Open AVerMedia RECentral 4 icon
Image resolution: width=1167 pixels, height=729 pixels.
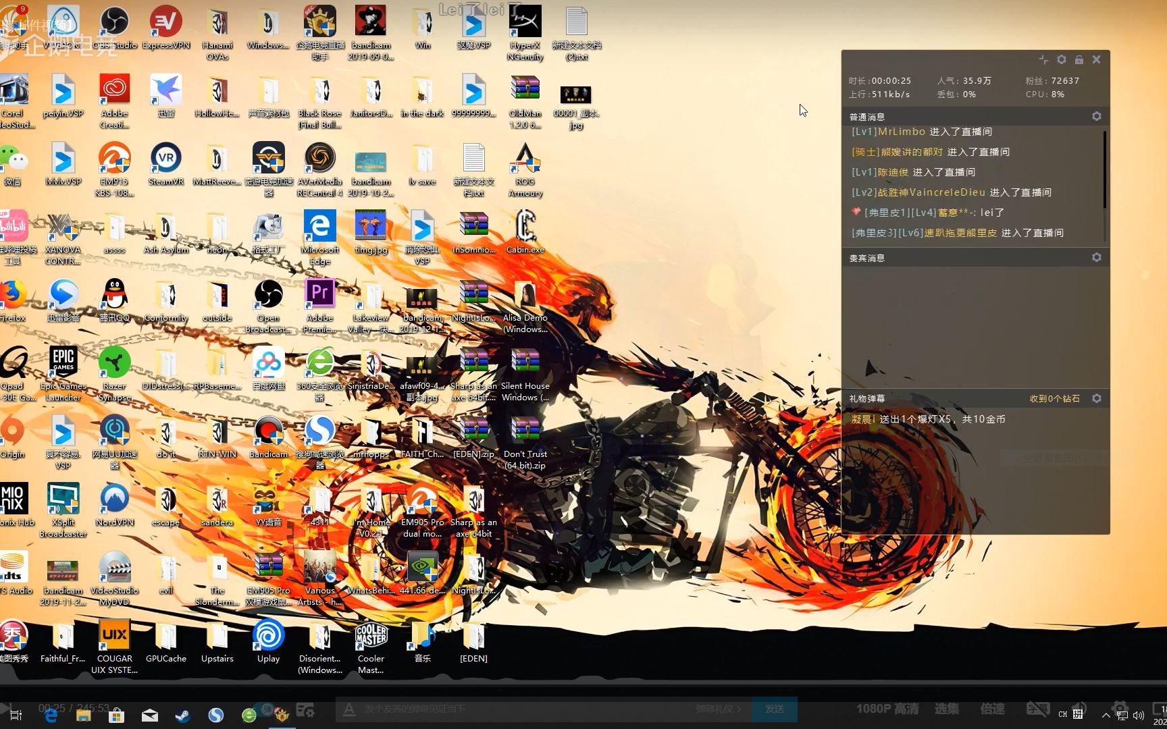point(320,169)
